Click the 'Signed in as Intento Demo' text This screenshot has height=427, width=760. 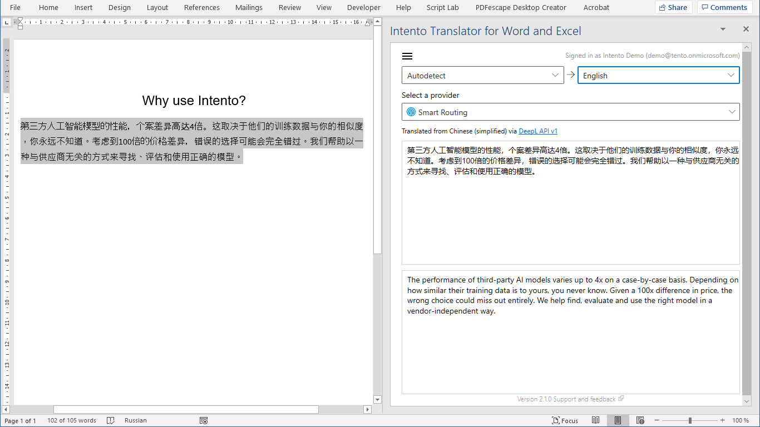pos(653,56)
